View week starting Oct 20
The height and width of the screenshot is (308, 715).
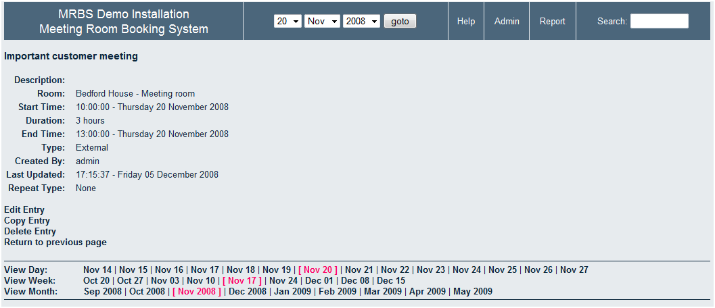(x=96, y=281)
